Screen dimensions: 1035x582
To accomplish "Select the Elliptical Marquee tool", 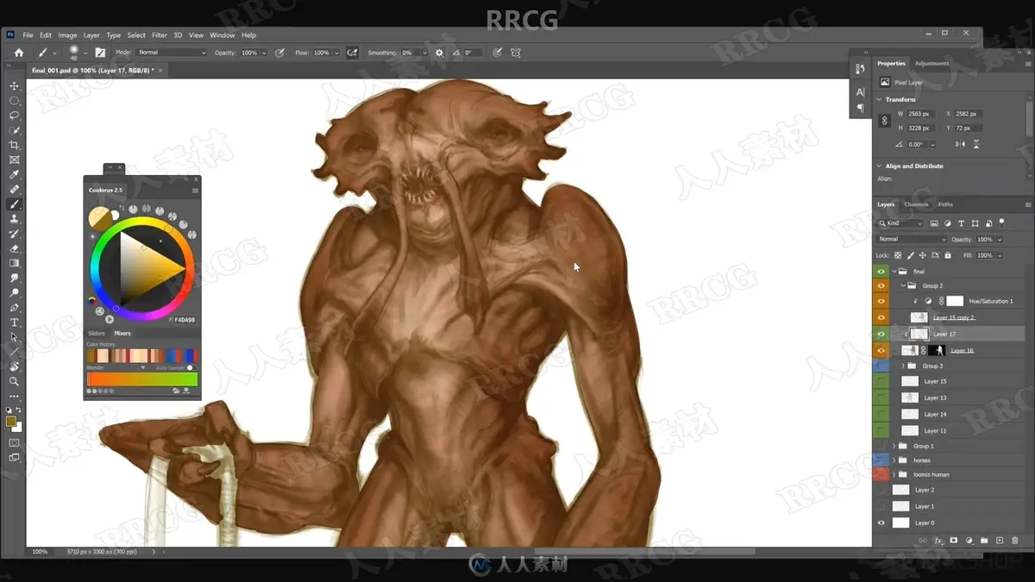I will pos(14,101).
